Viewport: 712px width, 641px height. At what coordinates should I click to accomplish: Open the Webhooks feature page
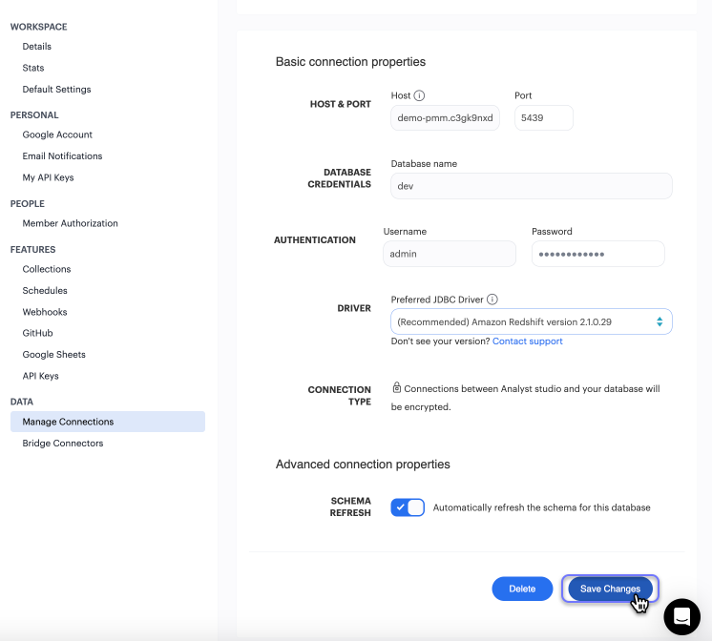45,312
